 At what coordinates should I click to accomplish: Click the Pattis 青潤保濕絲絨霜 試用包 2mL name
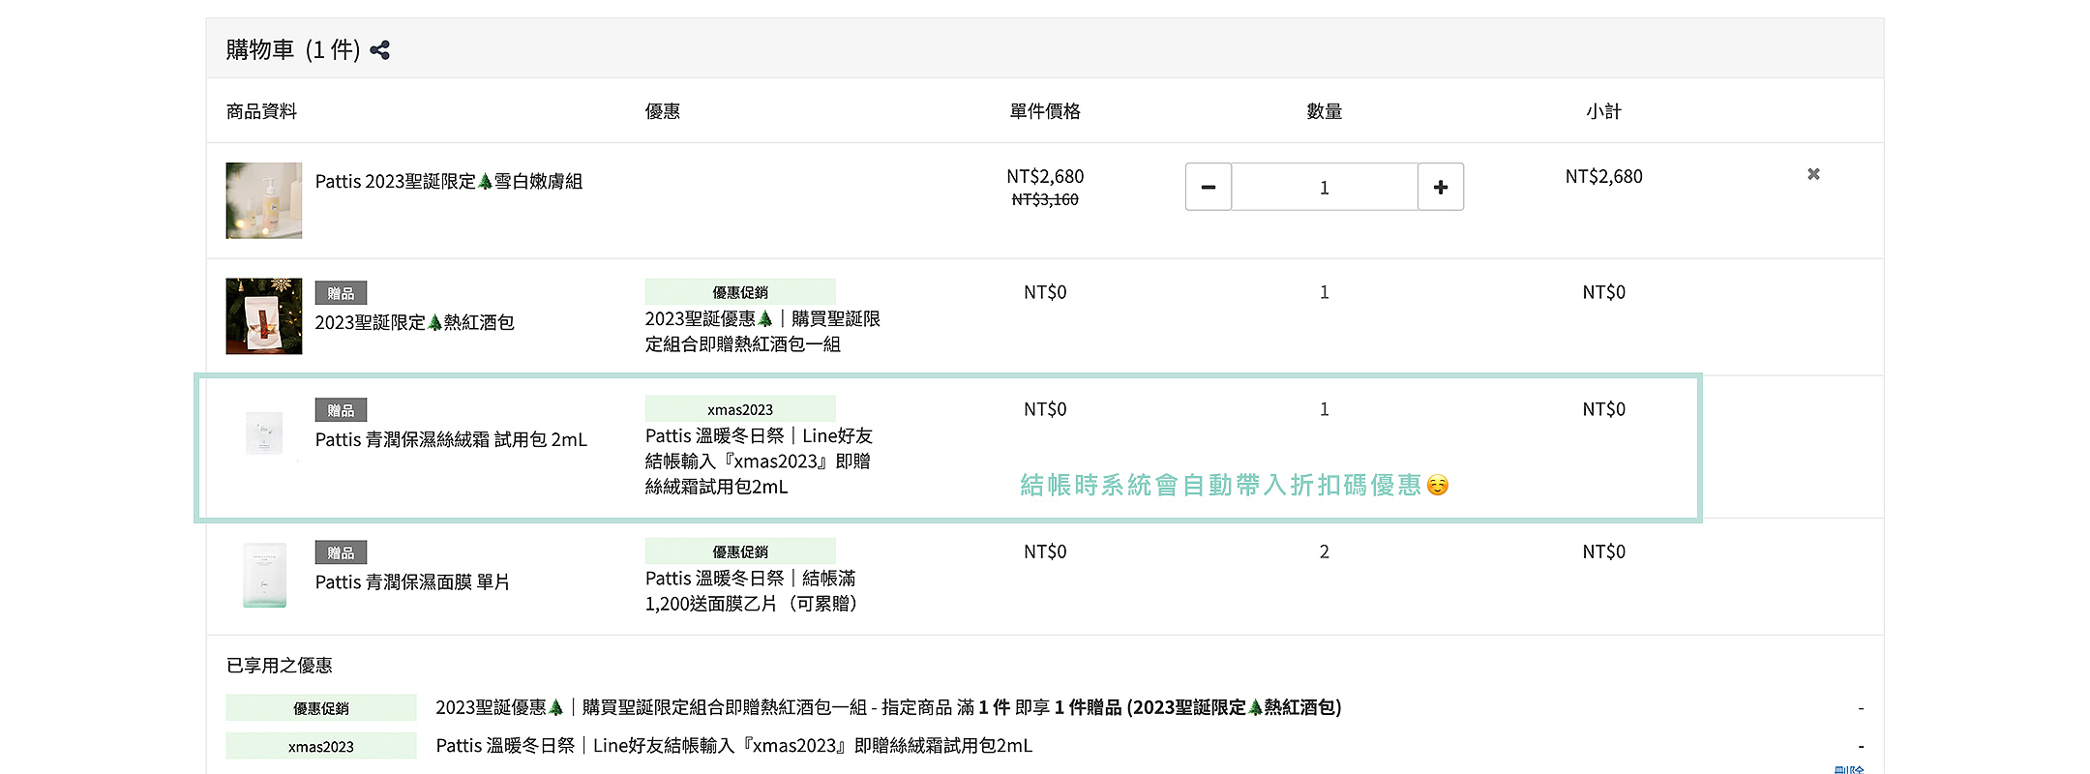(451, 440)
